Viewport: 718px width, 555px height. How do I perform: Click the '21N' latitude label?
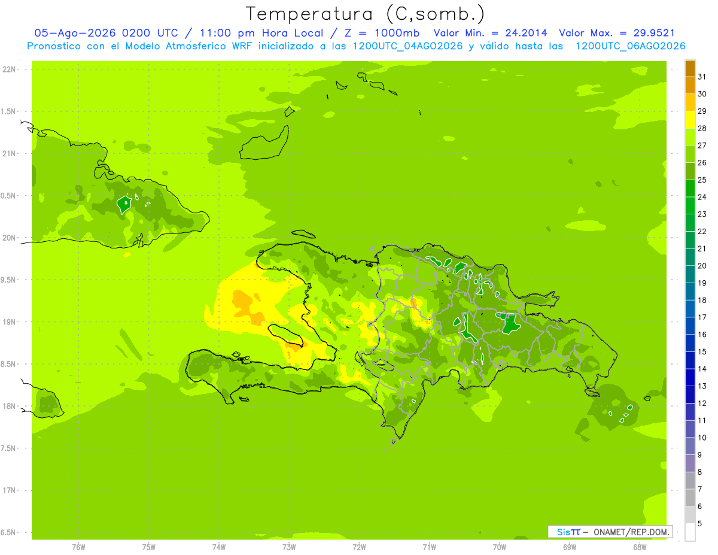point(10,154)
